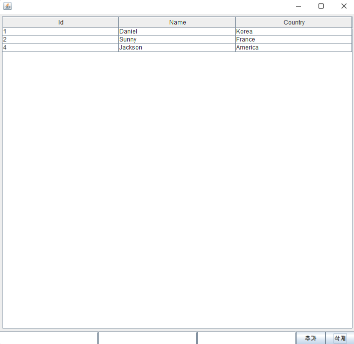The image size is (354, 344).
Task: Select the cell with Id 4
Action: pos(60,47)
